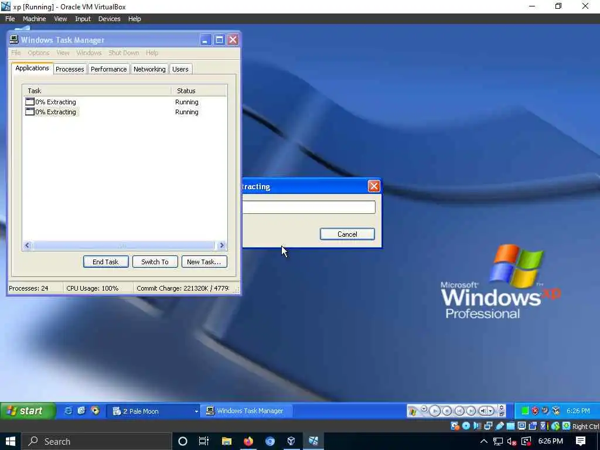
Task: Close the Extracting dialog with X
Action: click(374, 186)
